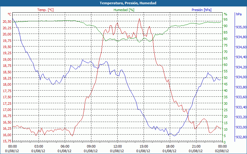Click the green '45' humidity axis value

(226, 84)
